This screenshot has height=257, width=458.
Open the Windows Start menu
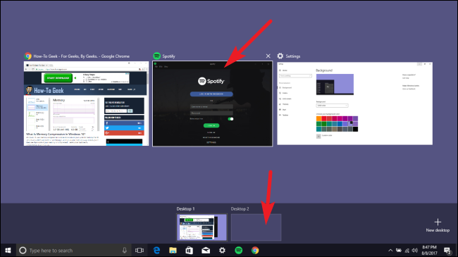click(8, 250)
